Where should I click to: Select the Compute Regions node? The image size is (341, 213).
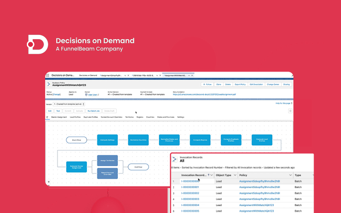pos(200,140)
